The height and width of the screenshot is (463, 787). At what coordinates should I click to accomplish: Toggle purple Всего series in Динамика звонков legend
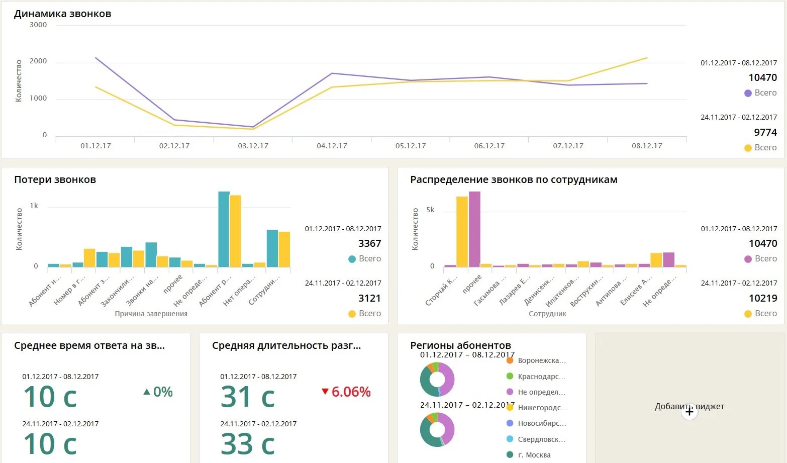[x=760, y=93]
